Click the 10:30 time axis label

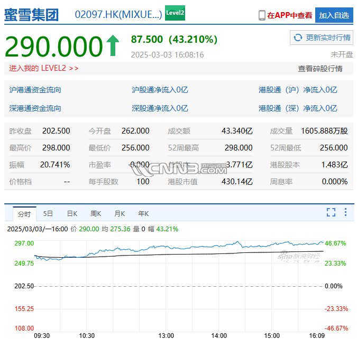click(87, 336)
